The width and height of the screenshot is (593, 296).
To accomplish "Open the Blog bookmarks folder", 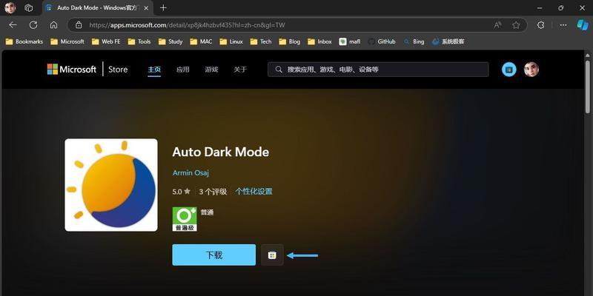I will coord(289,41).
